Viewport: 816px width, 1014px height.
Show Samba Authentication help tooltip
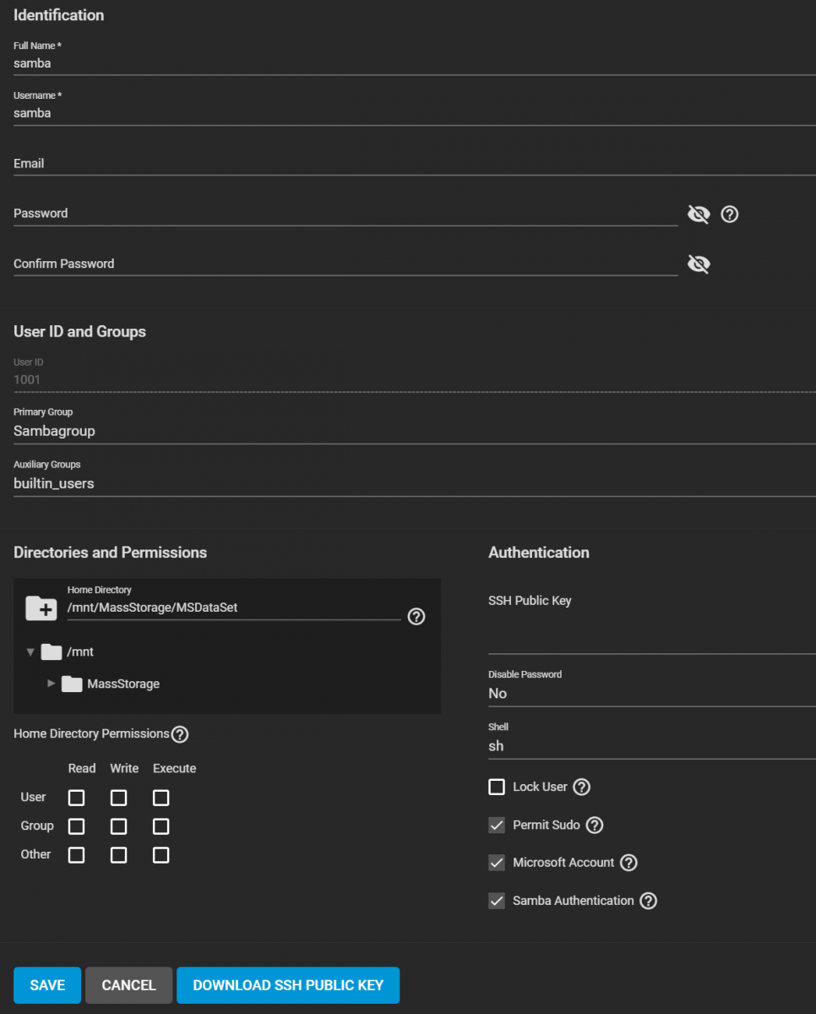click(648, 901)
